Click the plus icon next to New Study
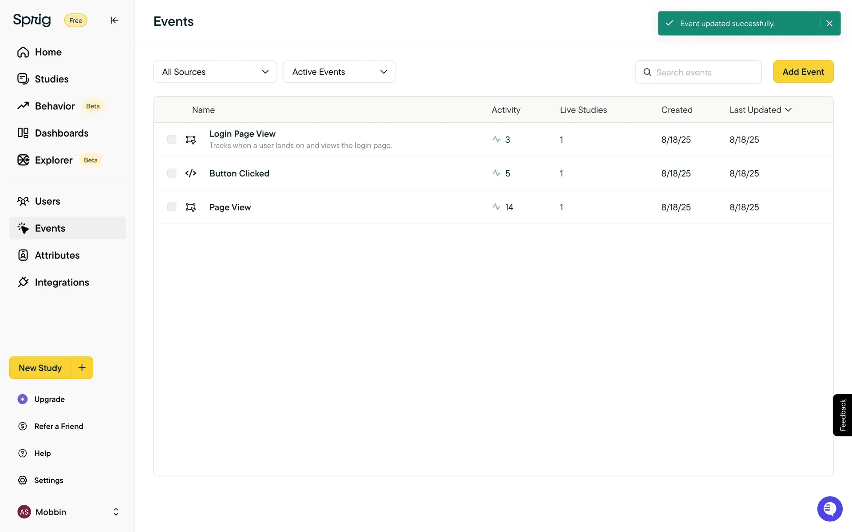 pyautogui.click(x=82, y=368)
